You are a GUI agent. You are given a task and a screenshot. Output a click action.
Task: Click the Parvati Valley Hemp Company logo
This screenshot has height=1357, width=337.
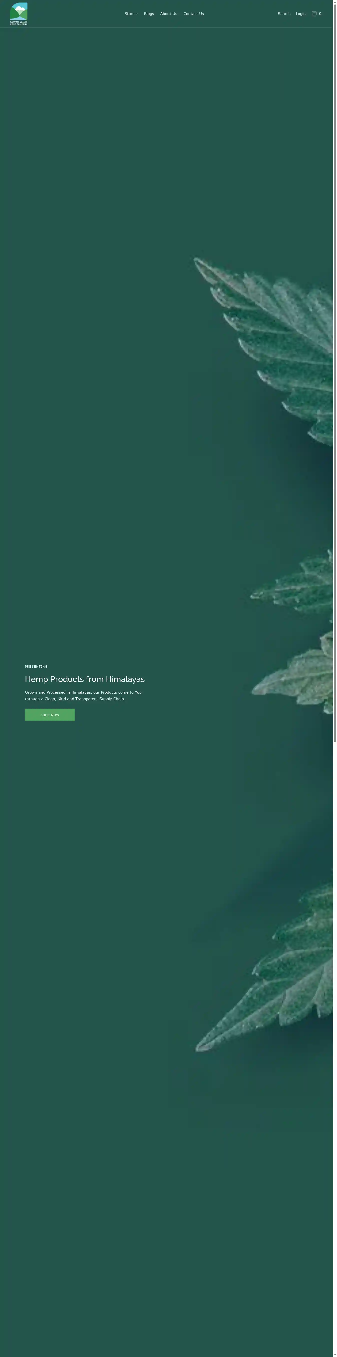point(18,14)
